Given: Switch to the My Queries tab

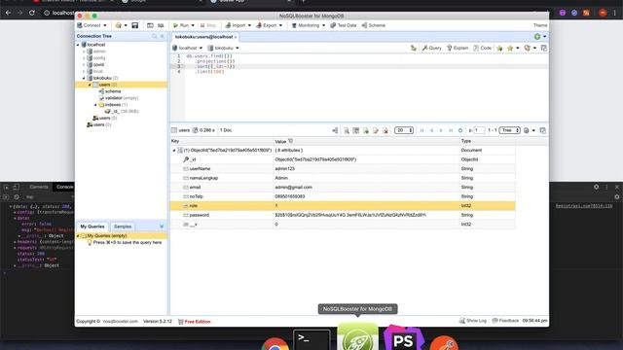Looking at the screenshot, I should [92, 227].
